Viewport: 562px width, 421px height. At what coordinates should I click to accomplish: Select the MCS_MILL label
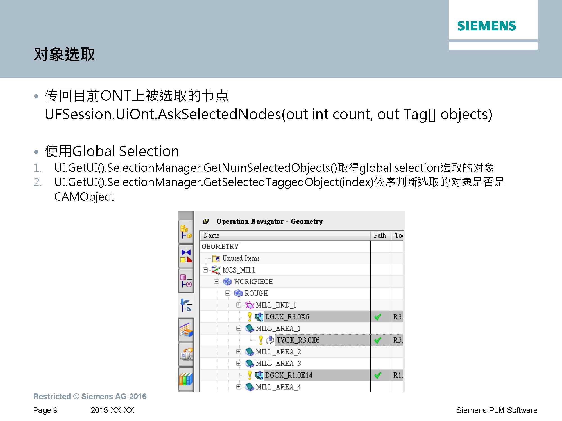(x=239, y=270)
